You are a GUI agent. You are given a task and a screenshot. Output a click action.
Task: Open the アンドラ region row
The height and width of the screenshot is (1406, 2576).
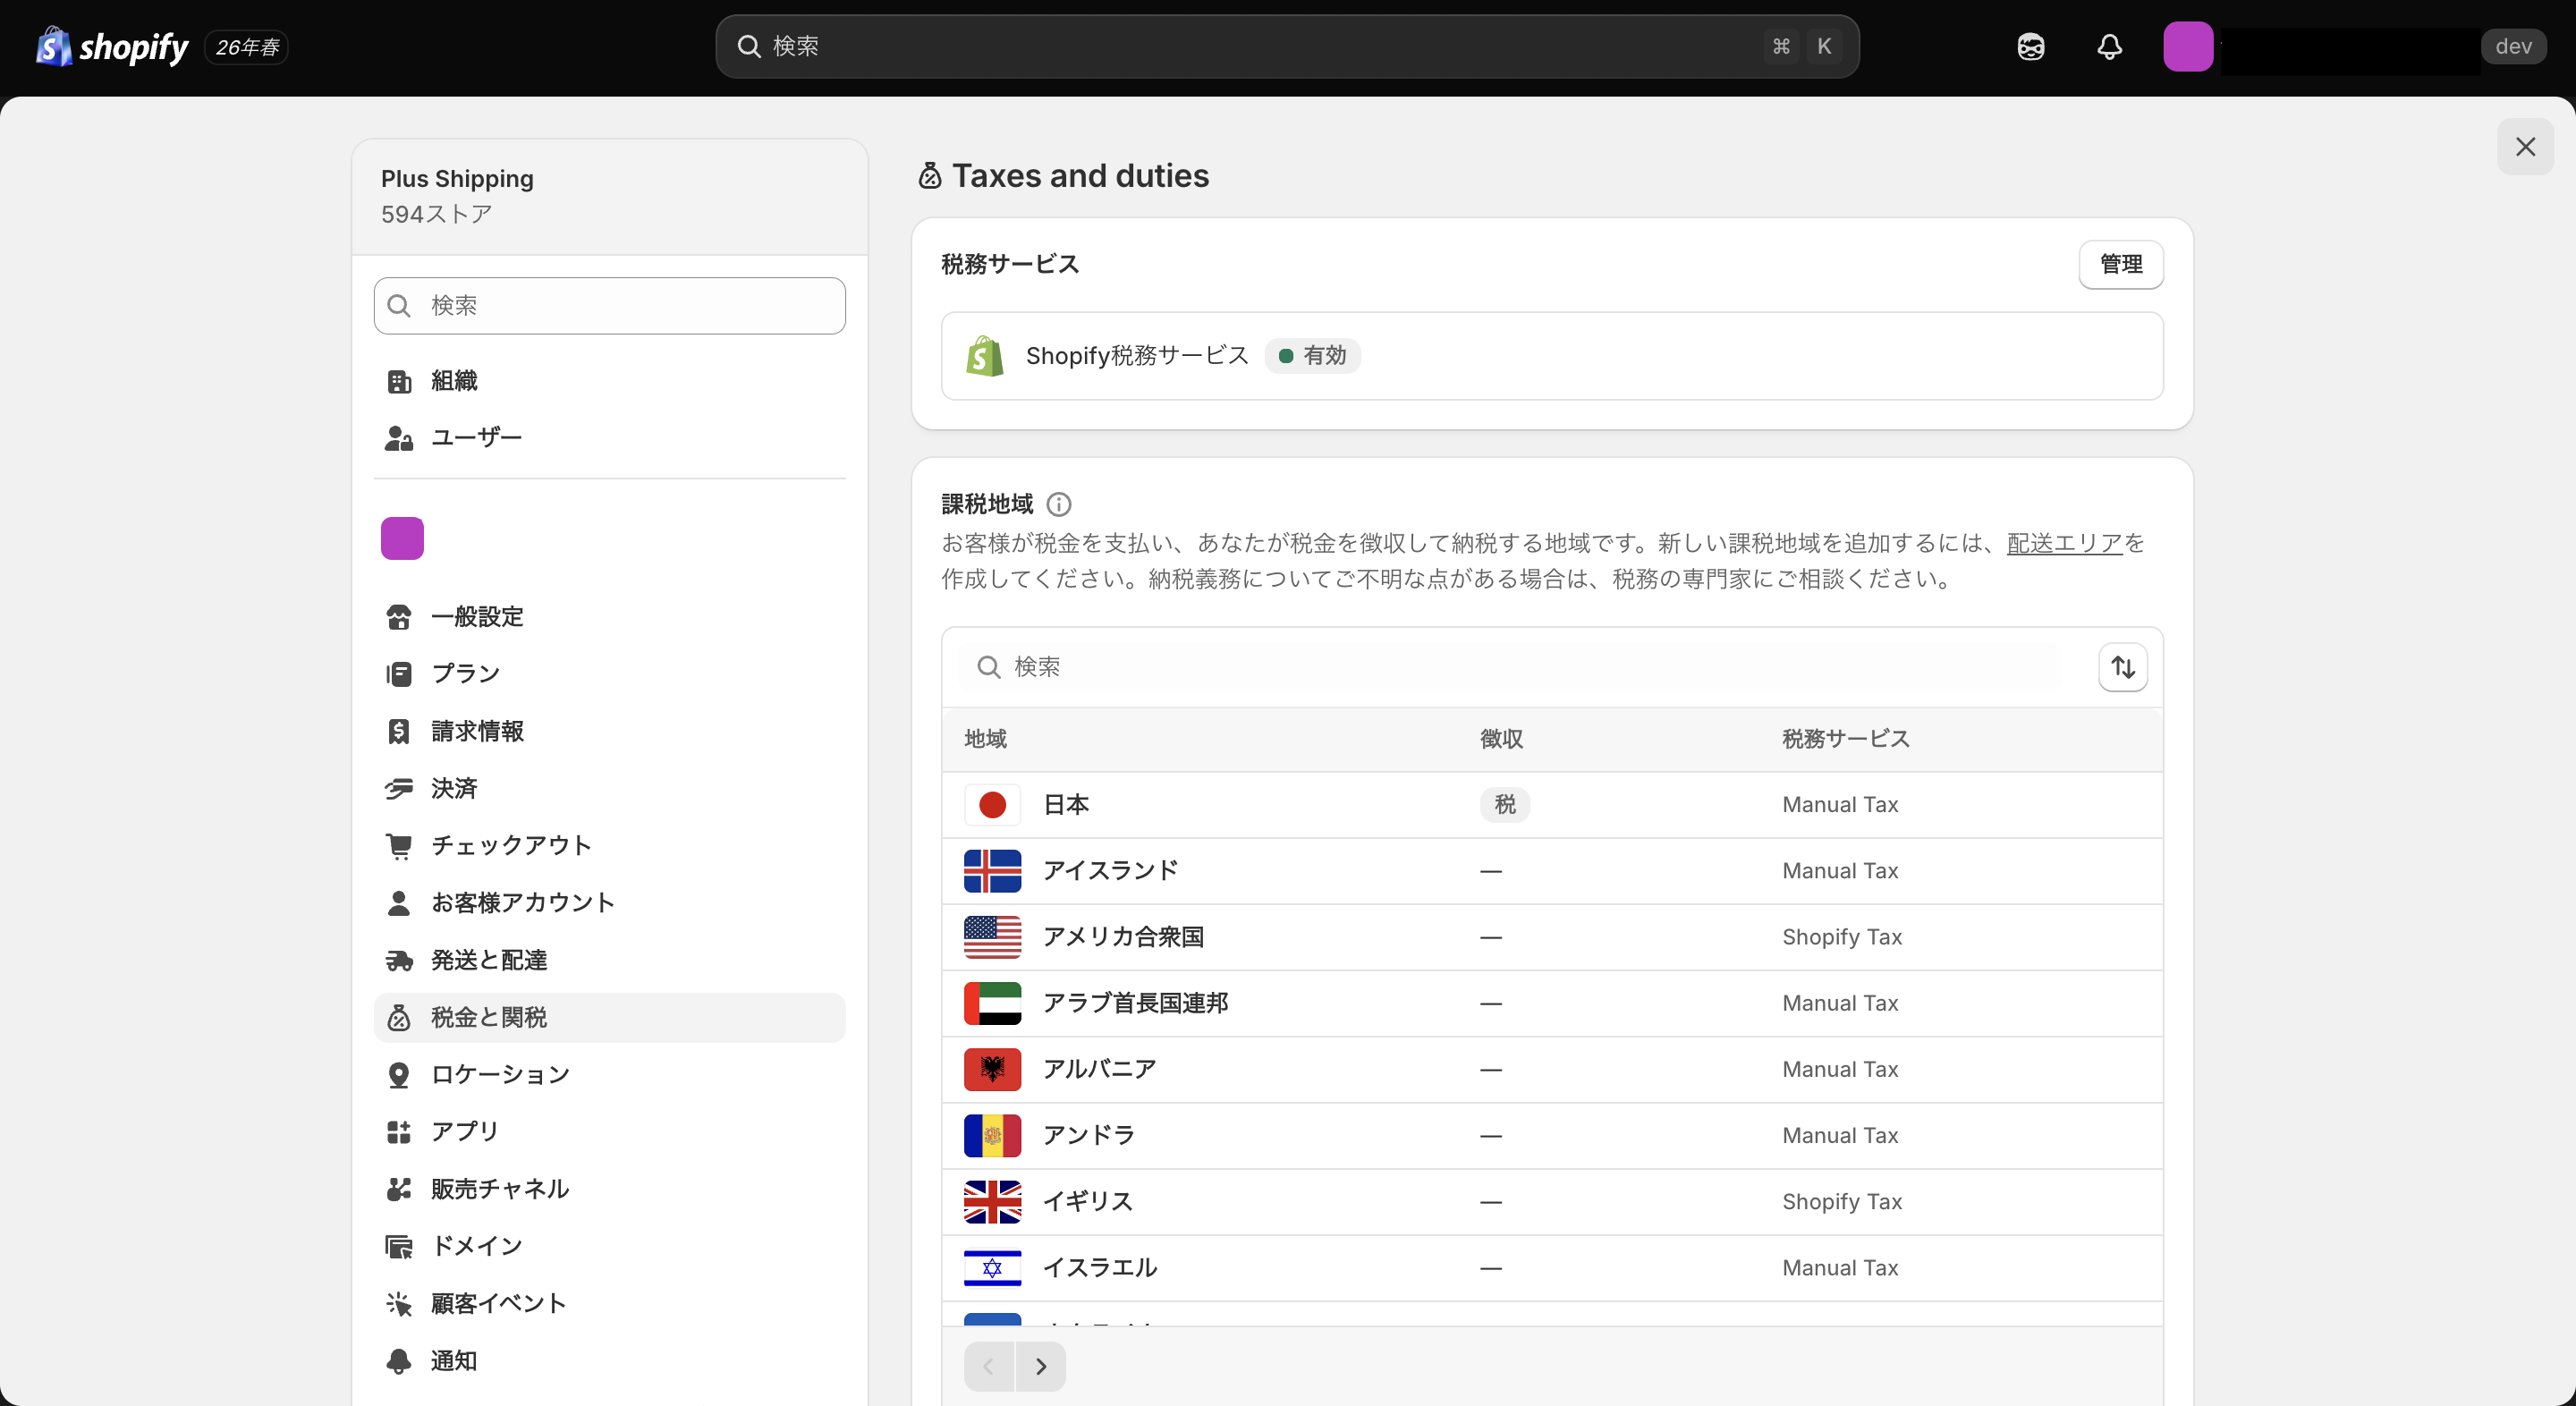tap(1552, 1135)
